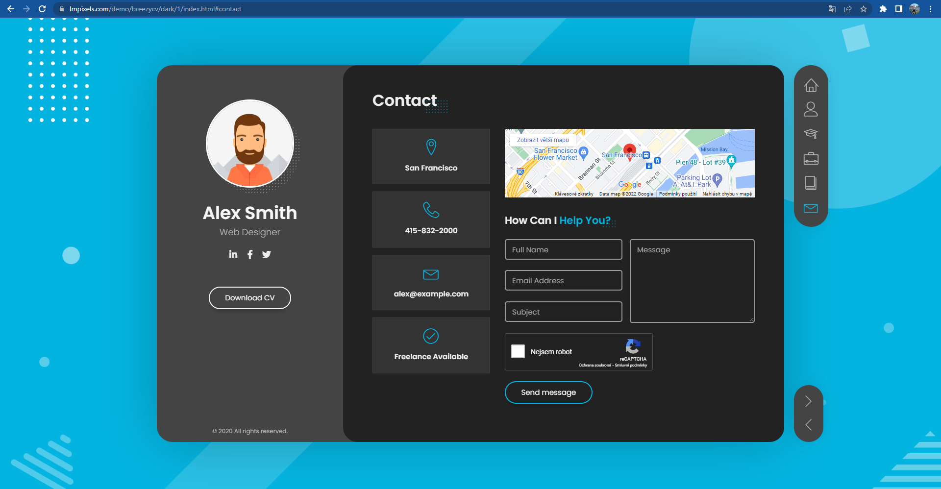941x489 pixels.
Task: Go to next section with right chevron
Action: pyautogui.click(x=808, y=401)
